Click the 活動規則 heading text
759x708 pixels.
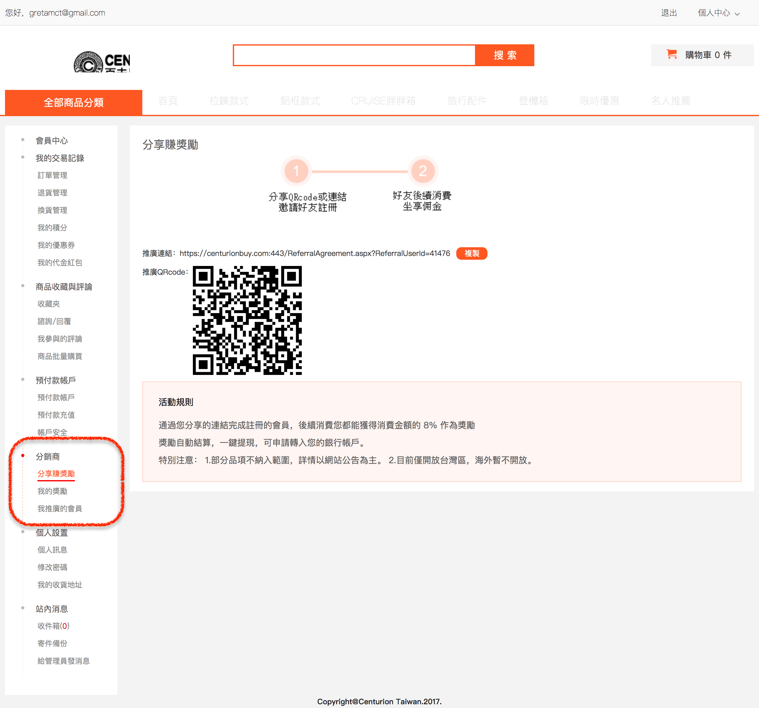(176, 402)
